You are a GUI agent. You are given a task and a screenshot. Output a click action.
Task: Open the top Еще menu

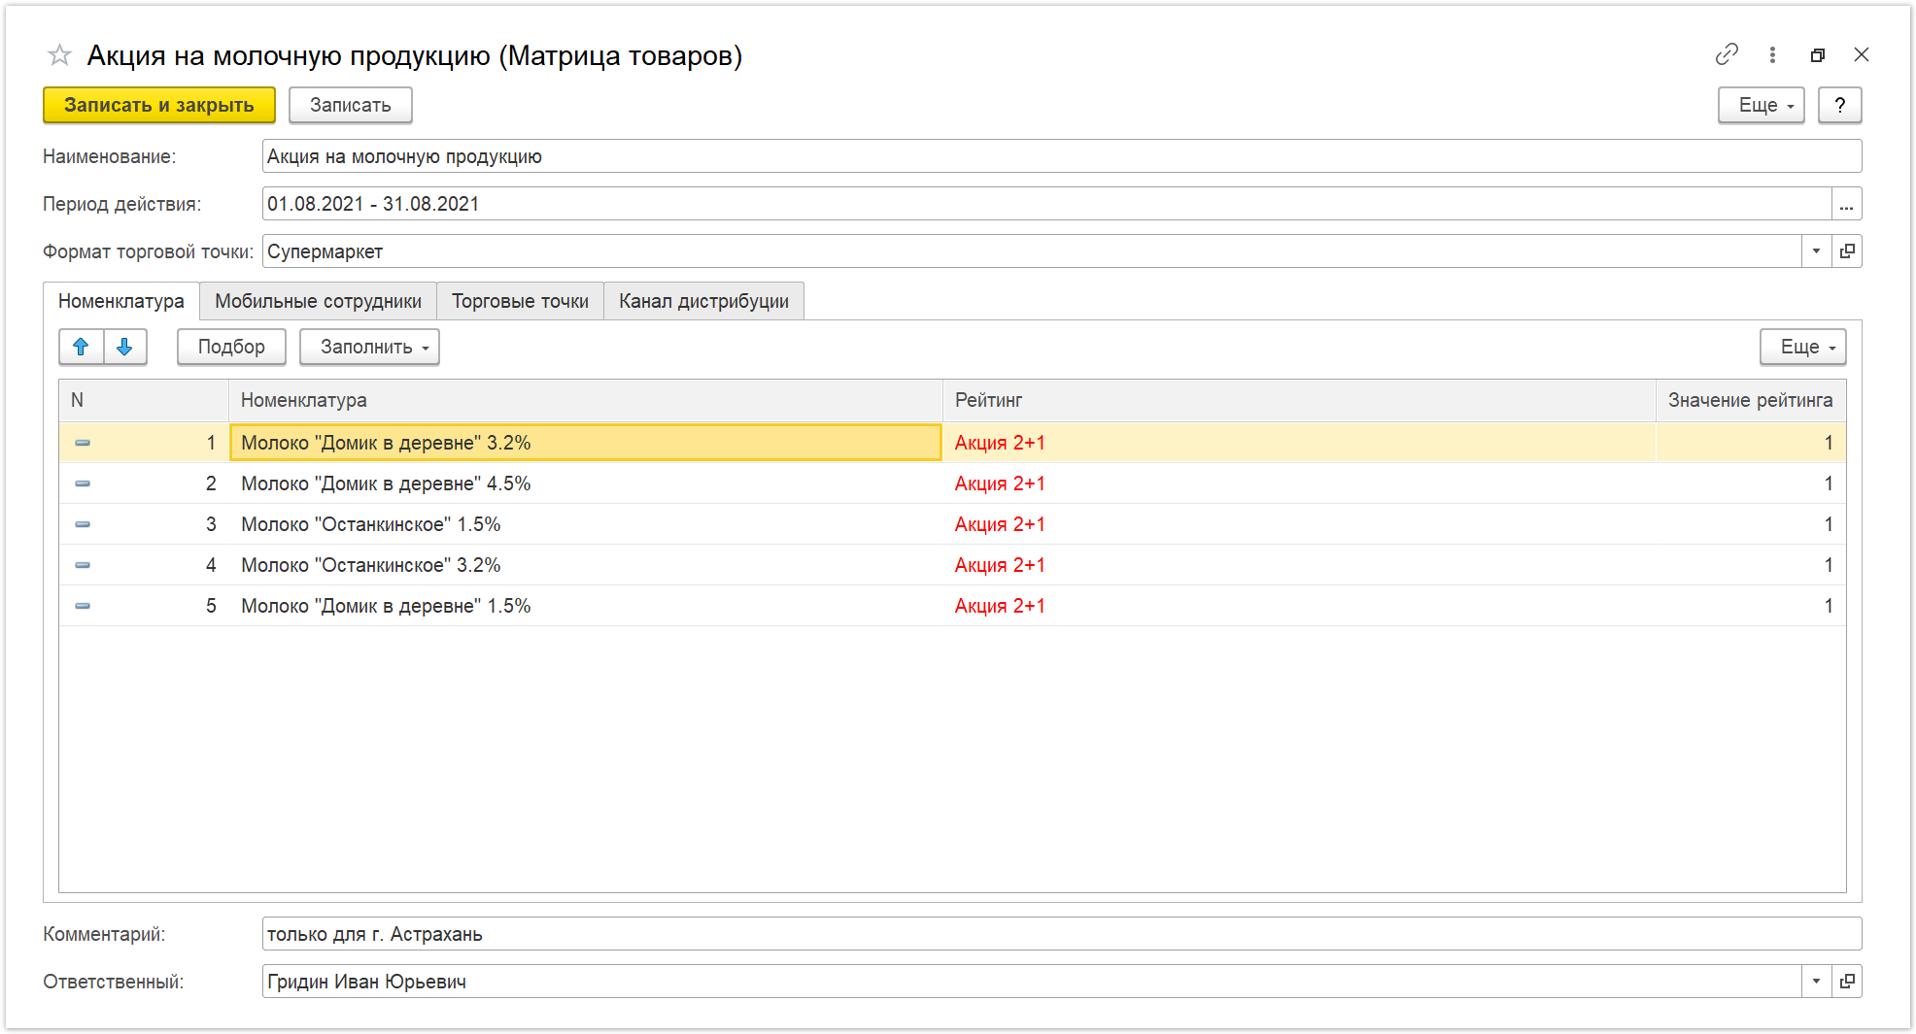[1761, 105]
